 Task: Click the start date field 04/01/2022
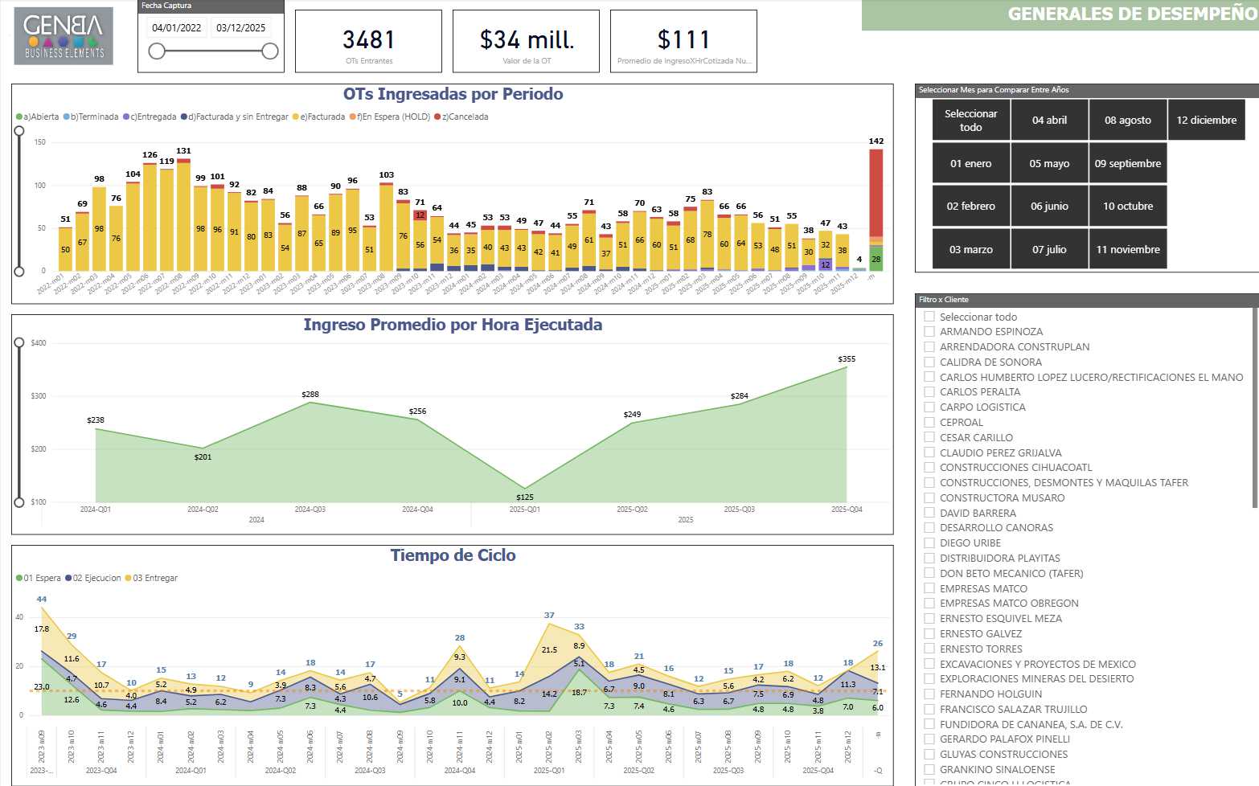(x=177, y=28)
